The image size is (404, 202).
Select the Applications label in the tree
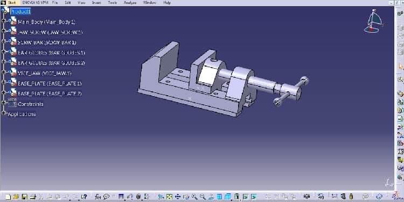22,114
